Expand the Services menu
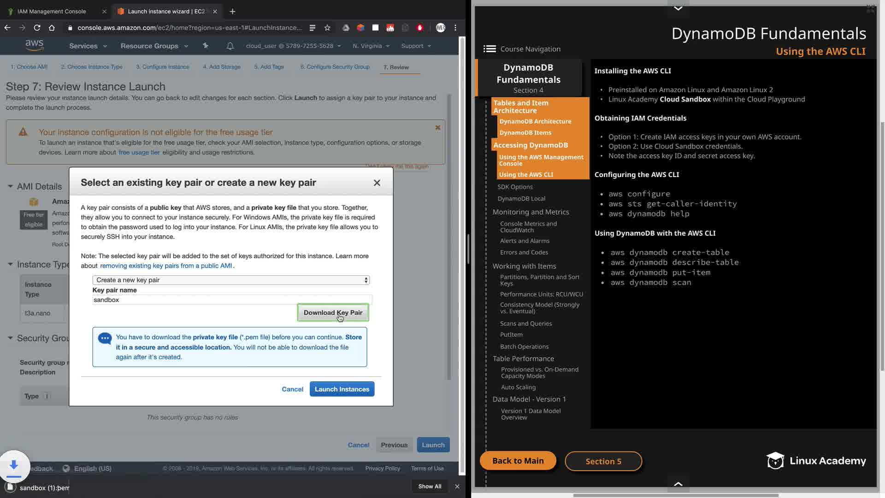885x498 pixels. click(88, 46)
